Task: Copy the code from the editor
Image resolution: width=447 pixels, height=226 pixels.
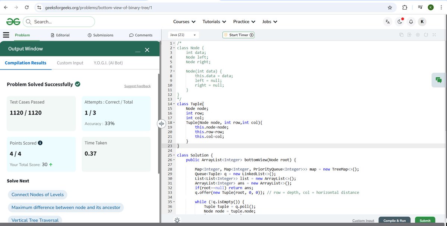Action: click(x=402, y=35)
